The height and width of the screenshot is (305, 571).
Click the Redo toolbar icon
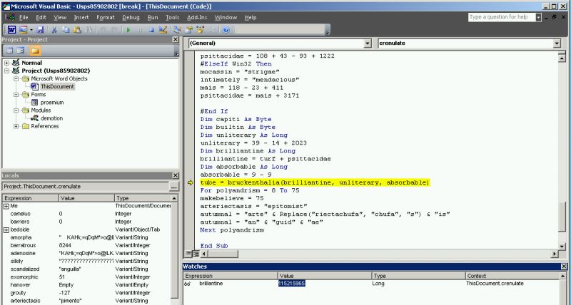[113, 30]
